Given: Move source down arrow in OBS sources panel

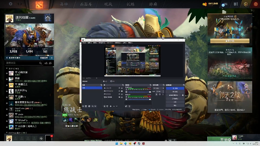Looking at the screenshot, I should 117,106.
